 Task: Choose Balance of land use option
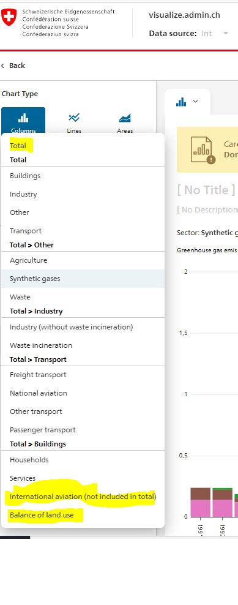coord(42,515)
